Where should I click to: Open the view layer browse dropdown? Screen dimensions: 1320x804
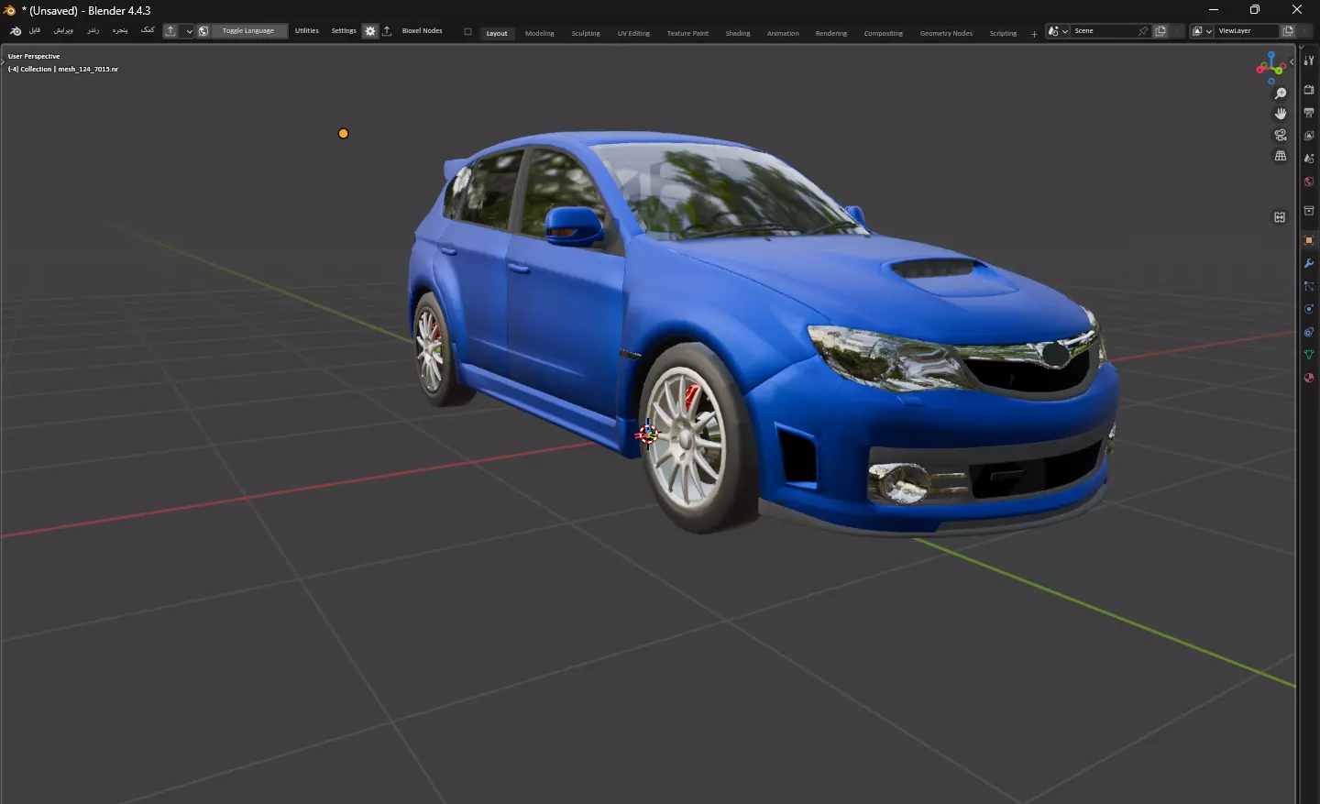pos(1202,31)
